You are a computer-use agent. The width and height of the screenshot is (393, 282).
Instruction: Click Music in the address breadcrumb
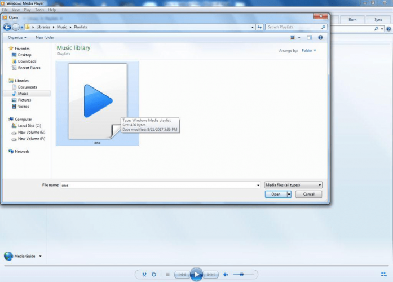tap(62, 27)
